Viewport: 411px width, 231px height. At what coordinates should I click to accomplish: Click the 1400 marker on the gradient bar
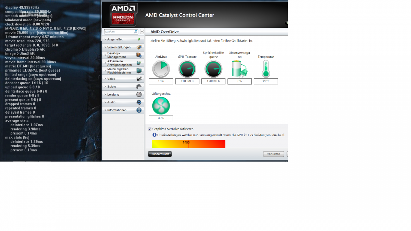[x=186, y=142]
